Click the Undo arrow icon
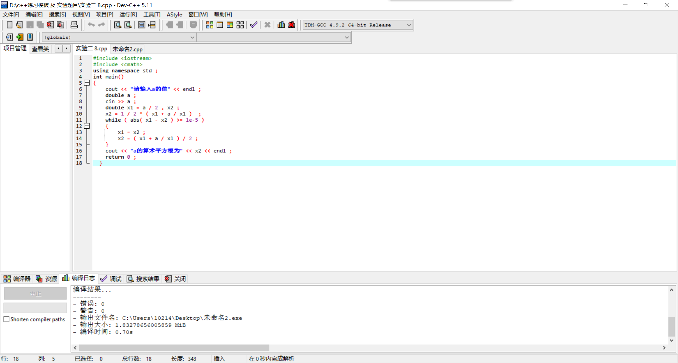The height and width of the screenshot is (363, 678). [x=91, y=25]
